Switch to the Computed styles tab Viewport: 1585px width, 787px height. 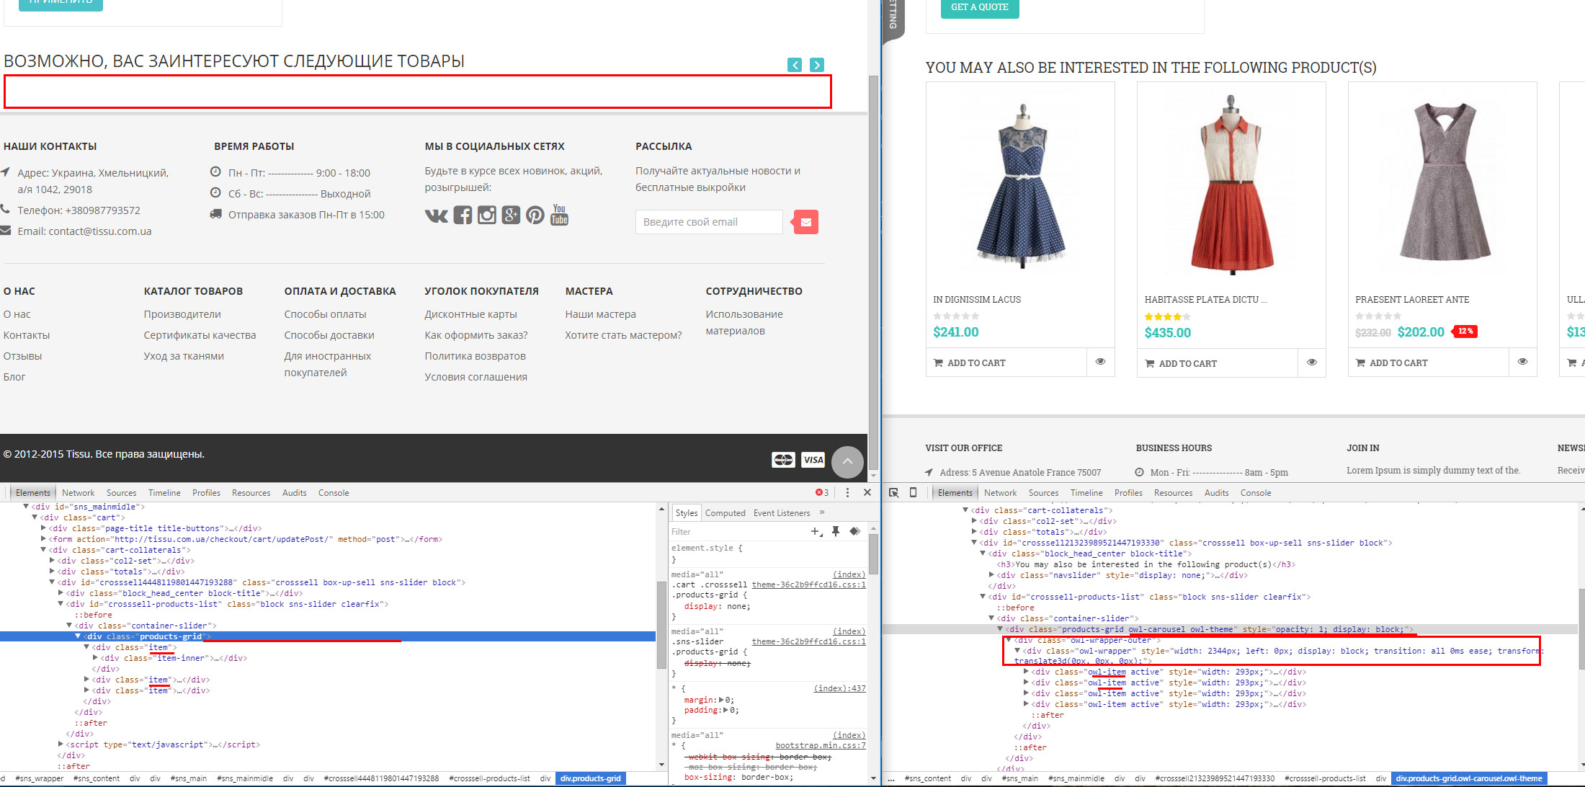[x=725, y=513]
